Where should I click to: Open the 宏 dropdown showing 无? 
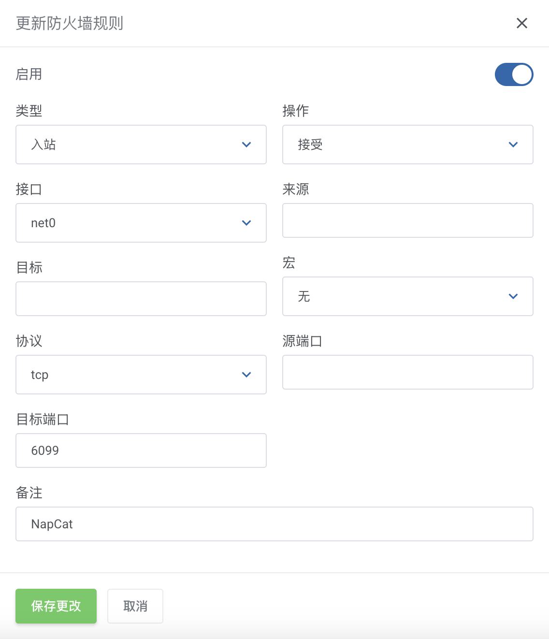pos(408,296)
